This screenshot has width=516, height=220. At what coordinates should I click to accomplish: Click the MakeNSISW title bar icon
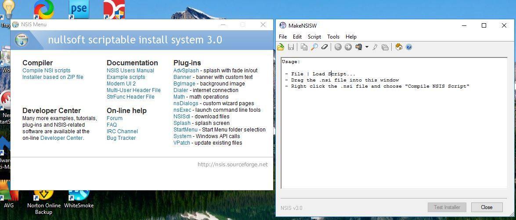coord(283,25)
